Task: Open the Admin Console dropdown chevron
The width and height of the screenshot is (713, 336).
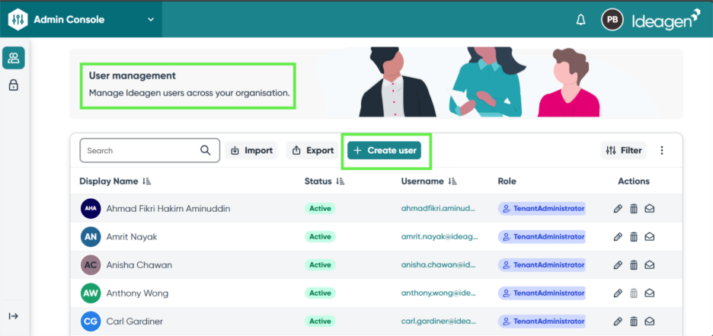Action: [x=150, y=20]
